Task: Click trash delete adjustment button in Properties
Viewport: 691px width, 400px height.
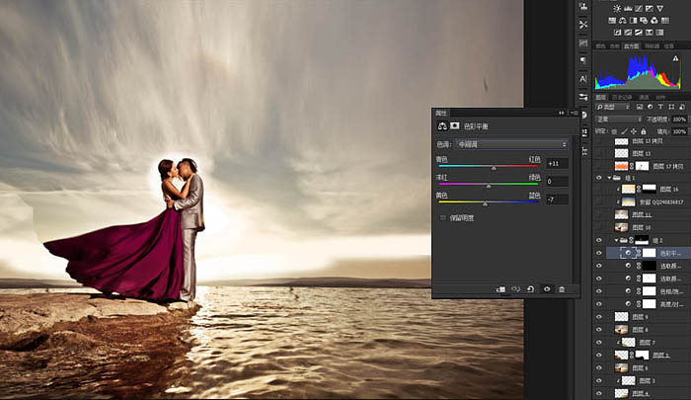Action: click(562, 289)
